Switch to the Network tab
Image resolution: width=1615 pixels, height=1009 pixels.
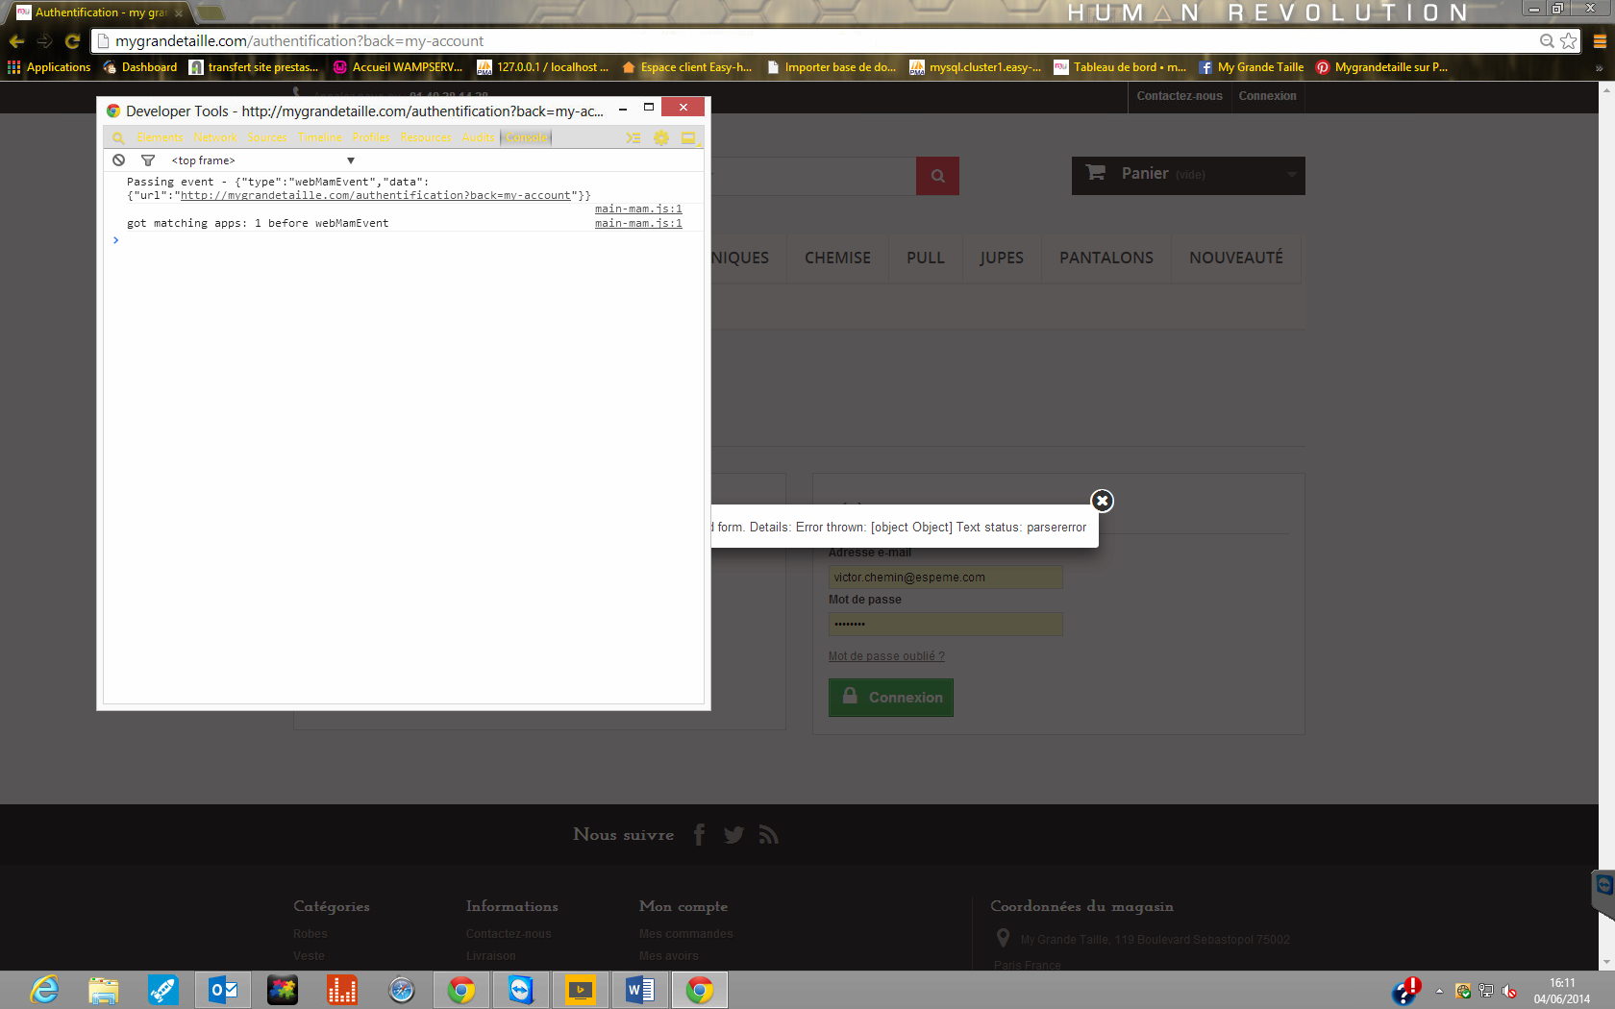pos(215,138)
